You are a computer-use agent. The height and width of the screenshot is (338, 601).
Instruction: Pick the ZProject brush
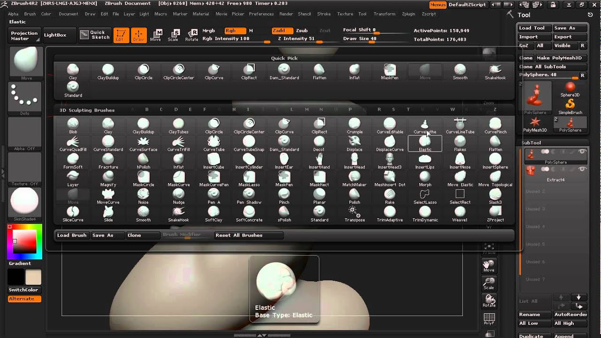coord(495,214)
